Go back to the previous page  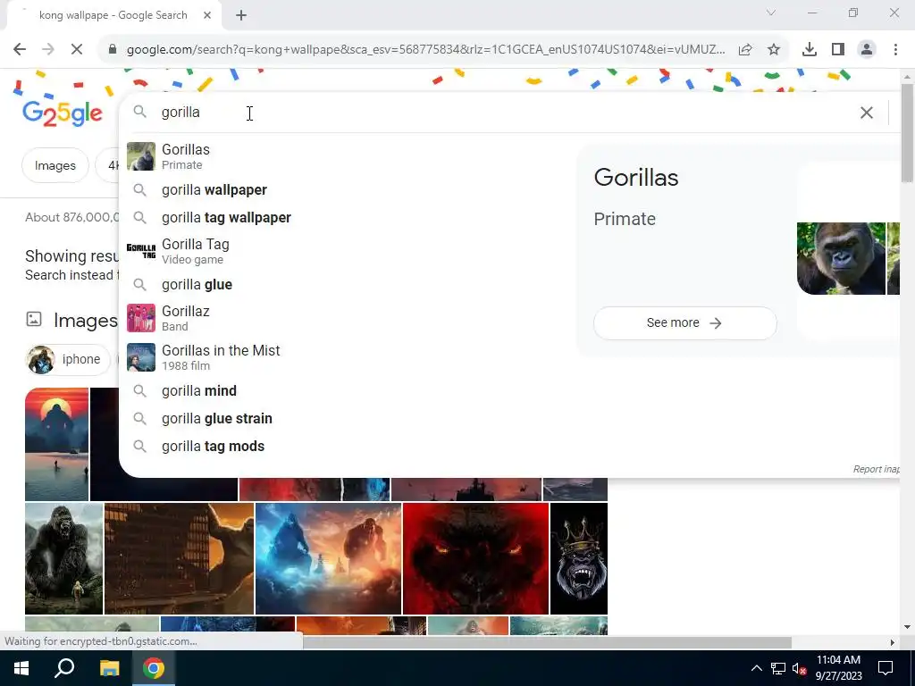pyautogui.click(x=20, y=49)
